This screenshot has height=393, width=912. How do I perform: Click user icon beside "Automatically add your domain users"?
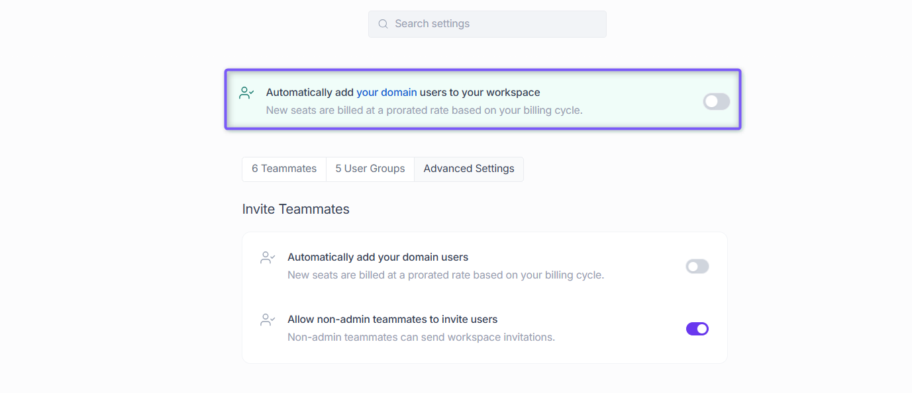pos(268,257)
